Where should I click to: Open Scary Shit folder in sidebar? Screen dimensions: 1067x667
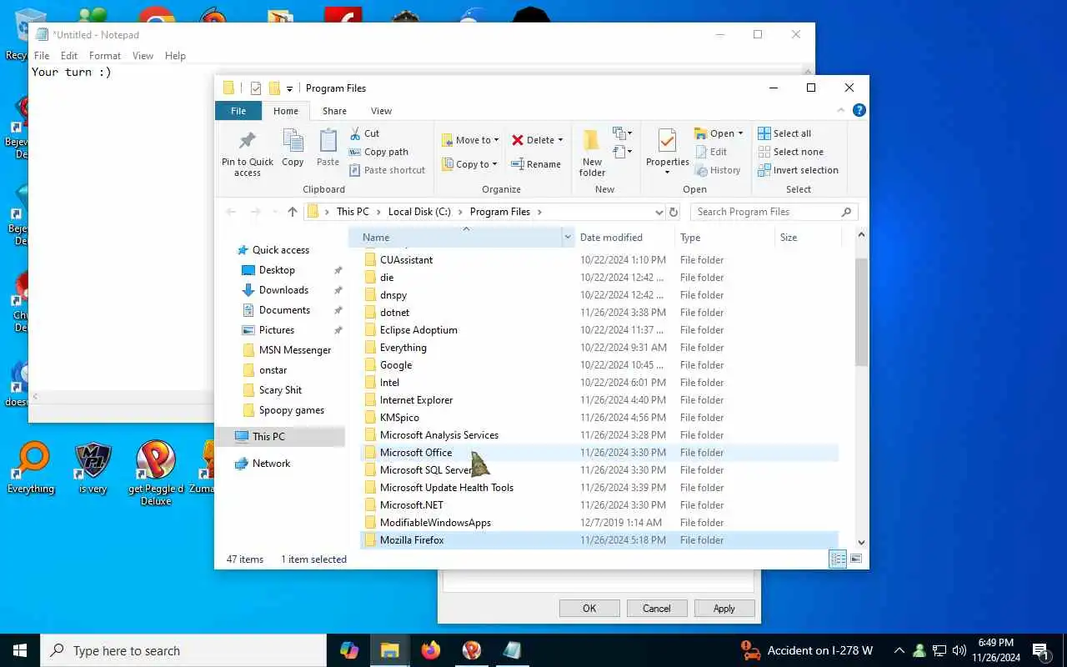click(x=280, y=390)
